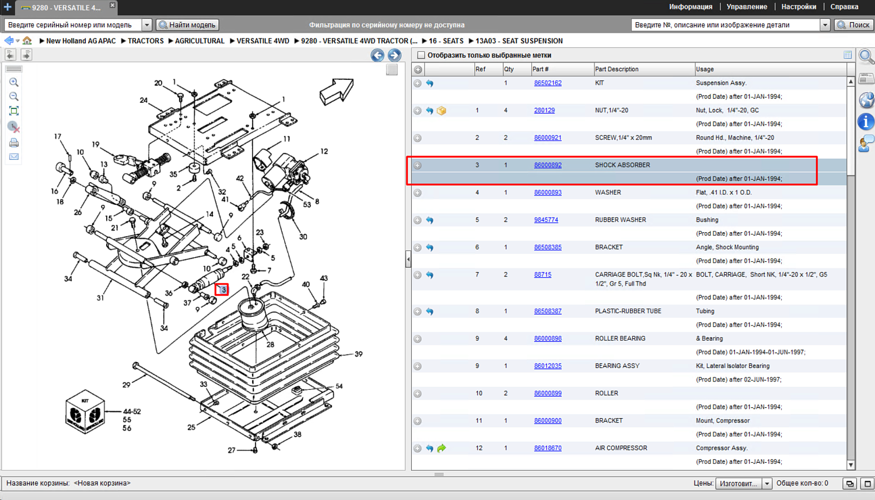Click the blue arrow on PLASTIC-RUBBER TUBE row
This screenshot has height=500, width=875.
point(430,312)
